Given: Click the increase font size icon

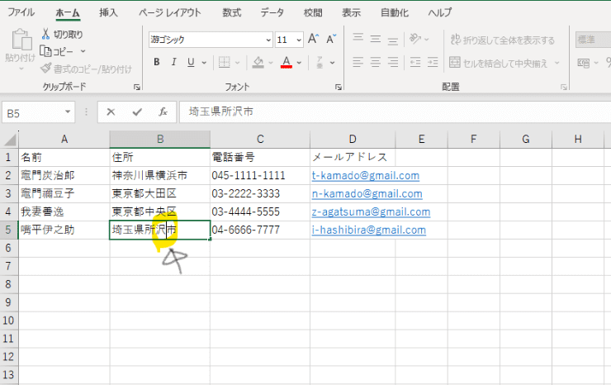Looking at the screenshot, I should pyautogui.click(x=313, y=39).
